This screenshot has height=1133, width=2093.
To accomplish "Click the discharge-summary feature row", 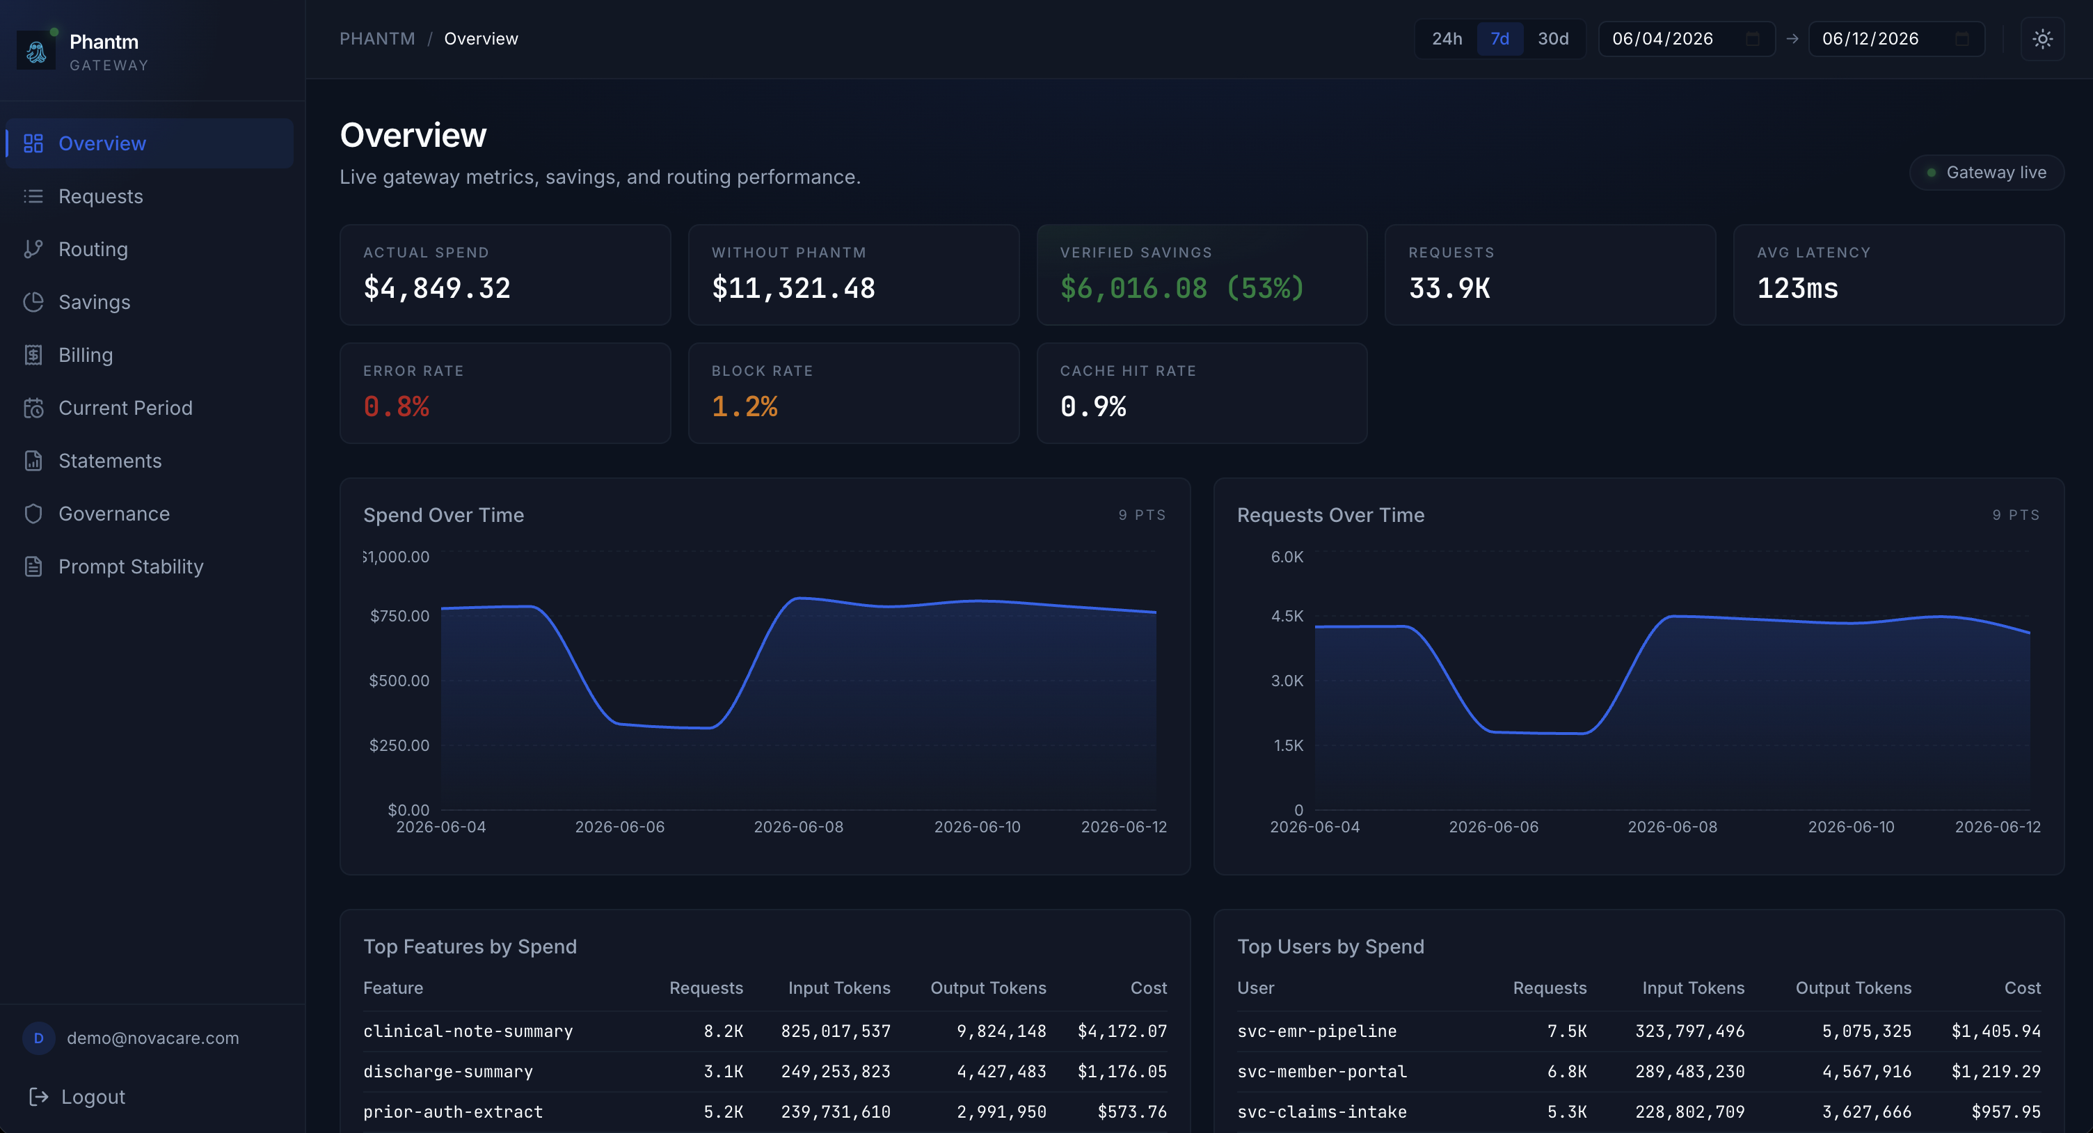I will click(x=765, y=1071).
